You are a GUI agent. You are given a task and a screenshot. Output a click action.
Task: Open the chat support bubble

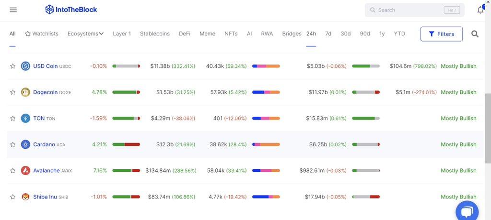click(x=467, y=212)
